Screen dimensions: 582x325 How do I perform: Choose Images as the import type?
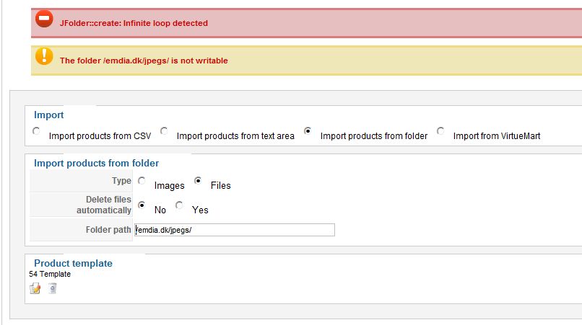click(142, 180)
